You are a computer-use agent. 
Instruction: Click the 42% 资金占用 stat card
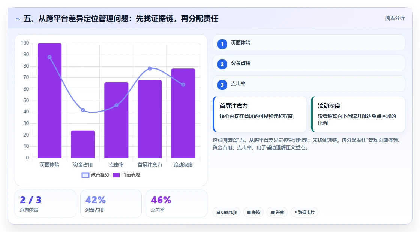click(111, 204)
